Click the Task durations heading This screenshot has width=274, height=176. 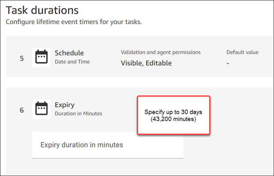click(x=42, y=10)
